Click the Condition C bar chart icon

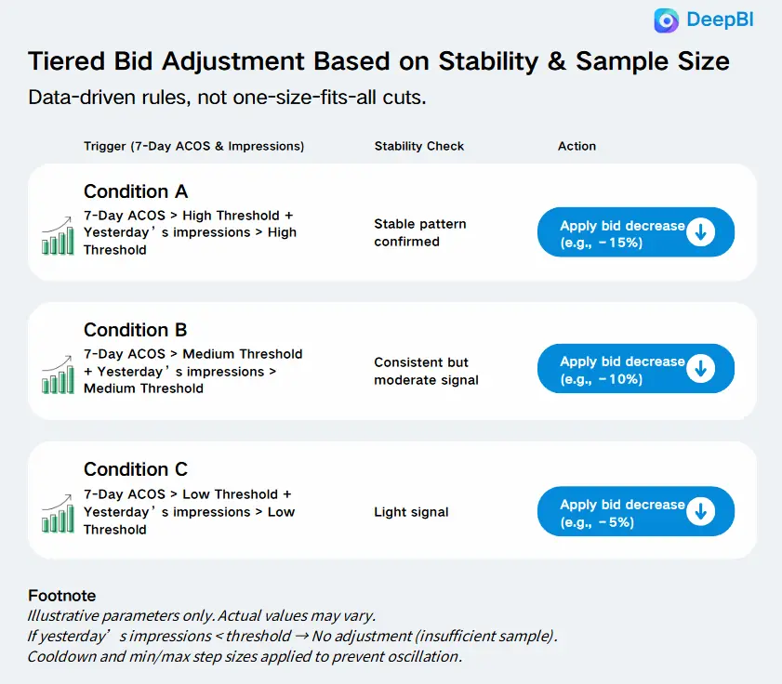coord(58,512)
